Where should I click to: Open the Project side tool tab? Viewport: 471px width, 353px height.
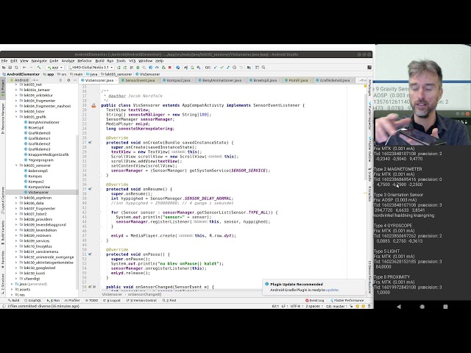[3, 88]
